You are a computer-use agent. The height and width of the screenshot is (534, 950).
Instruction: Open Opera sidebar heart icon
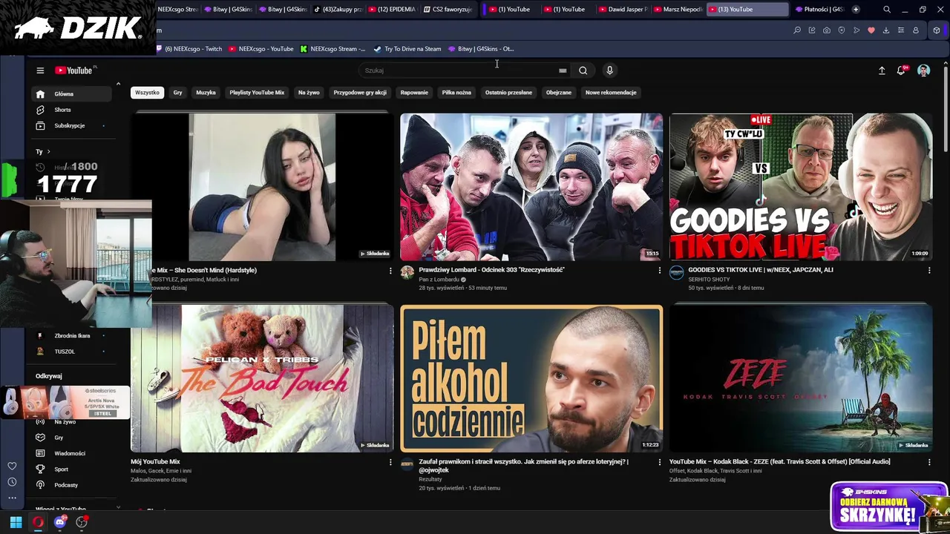12,466
